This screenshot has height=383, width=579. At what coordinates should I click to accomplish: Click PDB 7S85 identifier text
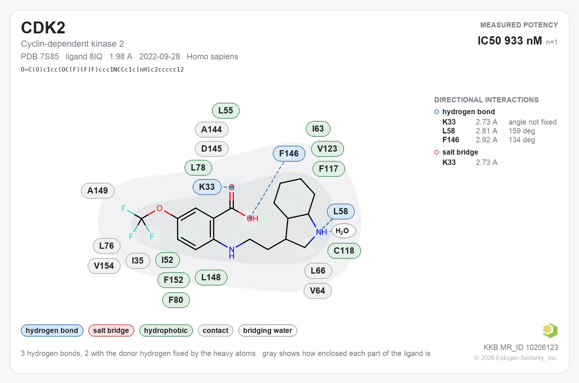point(40,56)
